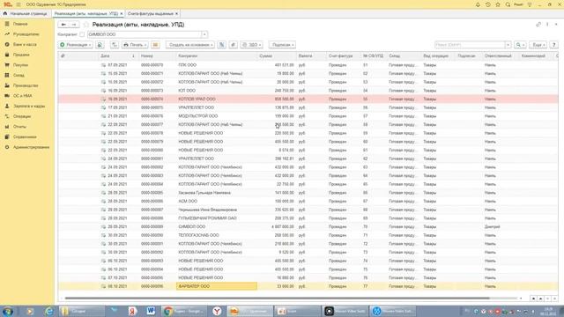564x317 pixels.
Task: Open Создать на основании dropdown
Action: coord(190,45)
